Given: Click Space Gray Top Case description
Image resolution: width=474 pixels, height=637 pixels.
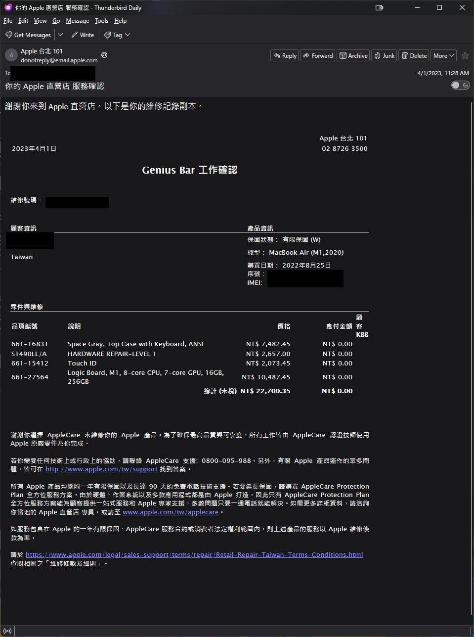Looking at the screenshot, I should pyautogui.click(x=135, y=344).
